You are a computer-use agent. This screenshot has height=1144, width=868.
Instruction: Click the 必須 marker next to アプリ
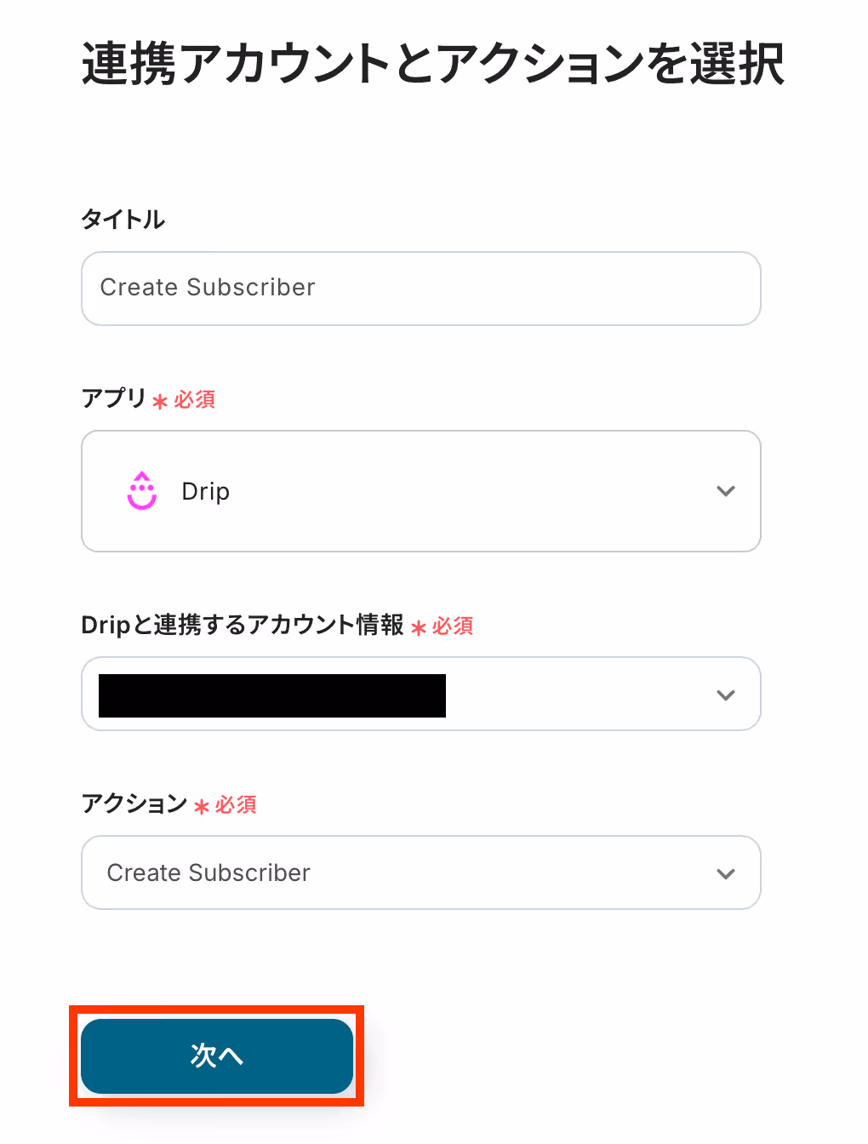click(x=195, y=399)
